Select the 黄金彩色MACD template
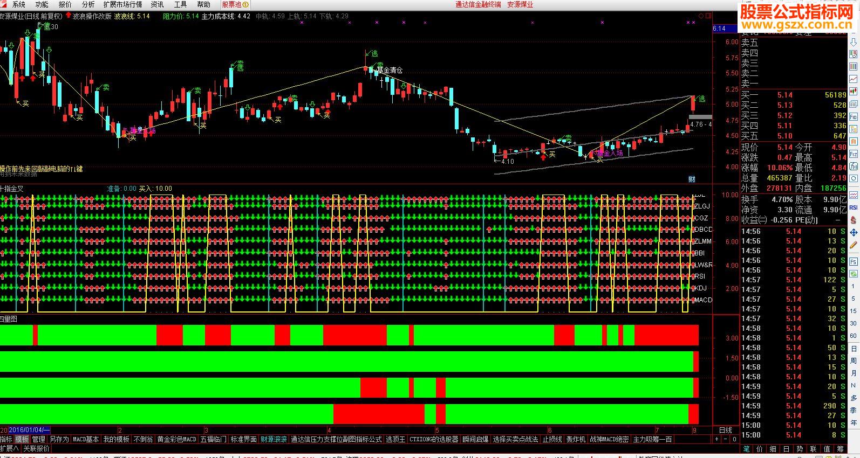Screen dimensions: 860x458 click(x=177, y=440)
